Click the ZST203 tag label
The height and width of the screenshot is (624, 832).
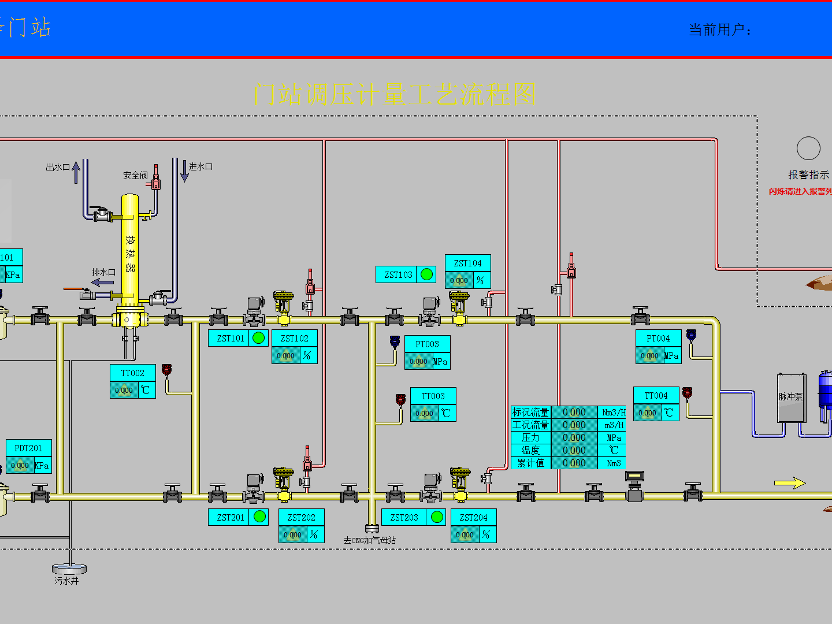(404, 517)
